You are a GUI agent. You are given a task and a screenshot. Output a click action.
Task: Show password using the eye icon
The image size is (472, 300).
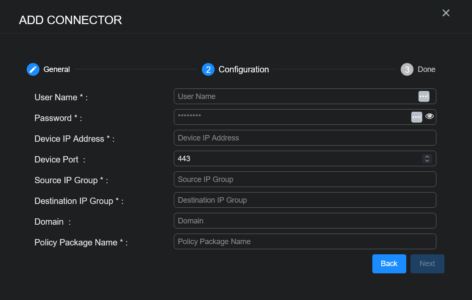pos(430,116)
